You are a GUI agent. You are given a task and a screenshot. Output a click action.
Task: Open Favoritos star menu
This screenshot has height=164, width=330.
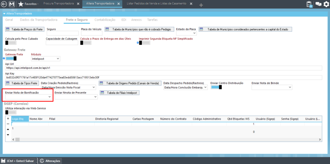coord(28,4)
